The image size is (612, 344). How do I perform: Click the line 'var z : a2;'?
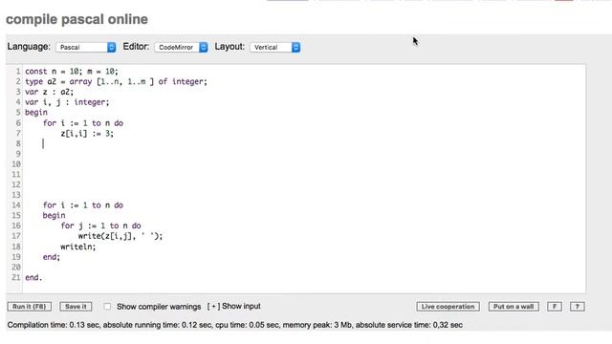(49, 92)
